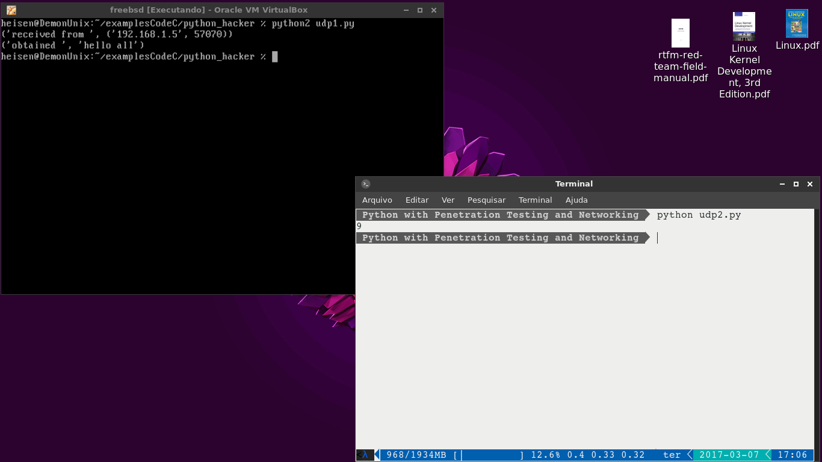This screenshot has width=822, height=462.
Task: Click the lambda symbol in status bar
Action: pyautogui.click(x=365, y=455)
